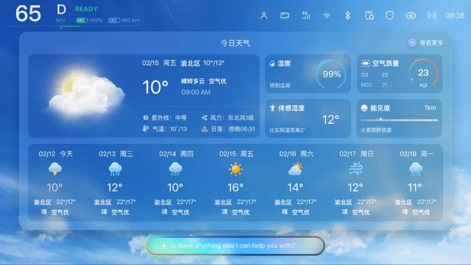Tap the 14° forecast for 周六

[x=295, y=188]
